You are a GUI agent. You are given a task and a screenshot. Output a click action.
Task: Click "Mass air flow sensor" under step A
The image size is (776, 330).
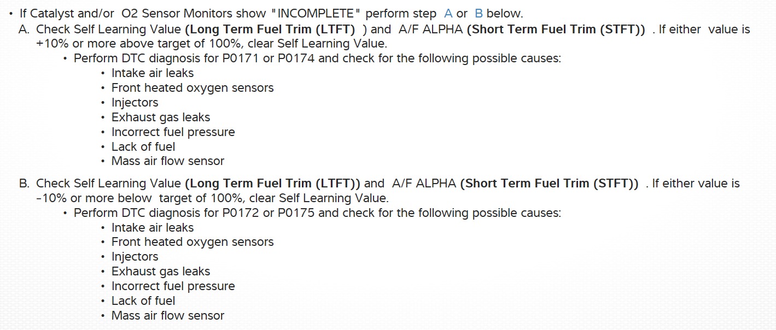coord(168,161)
